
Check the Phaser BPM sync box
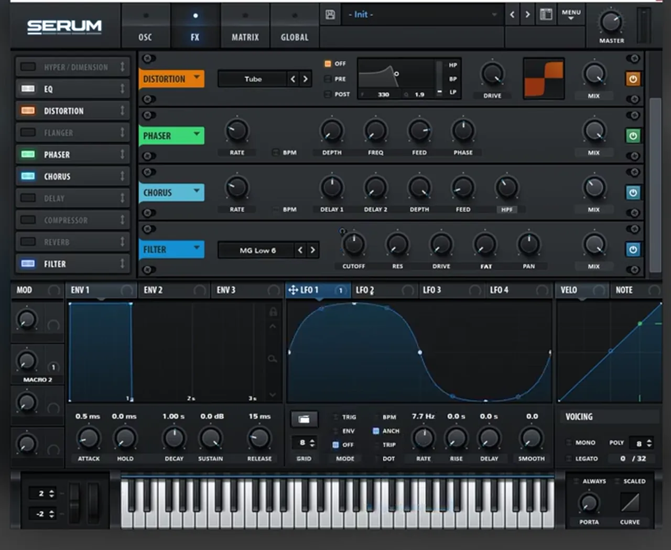click(x=276, y=152)
